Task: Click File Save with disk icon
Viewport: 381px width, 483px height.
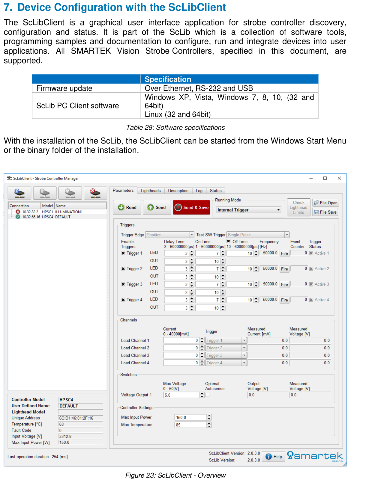Action: [x=325, y=212]
